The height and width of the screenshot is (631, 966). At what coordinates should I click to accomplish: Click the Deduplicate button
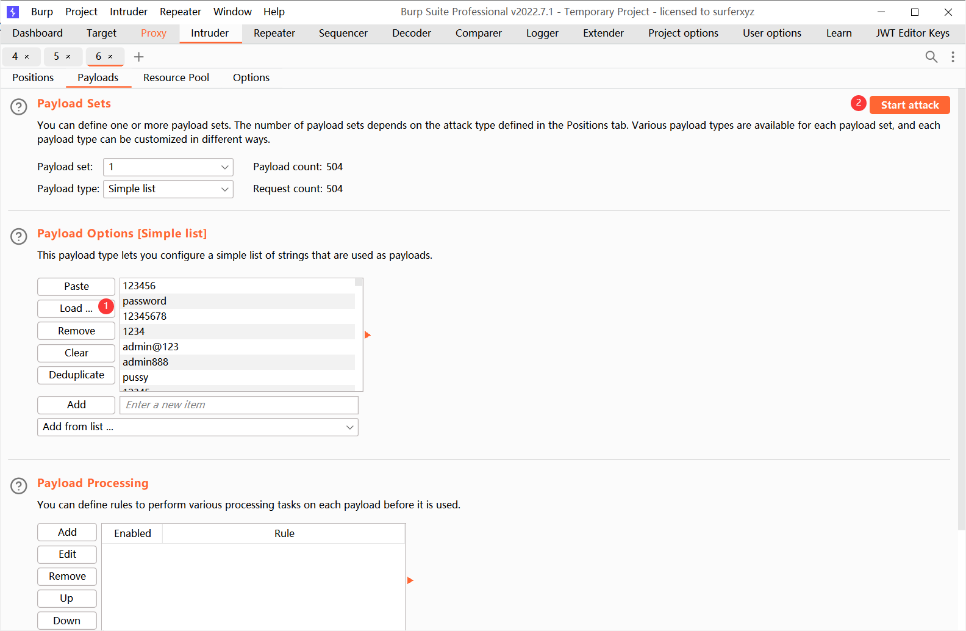tap(76, 375)
